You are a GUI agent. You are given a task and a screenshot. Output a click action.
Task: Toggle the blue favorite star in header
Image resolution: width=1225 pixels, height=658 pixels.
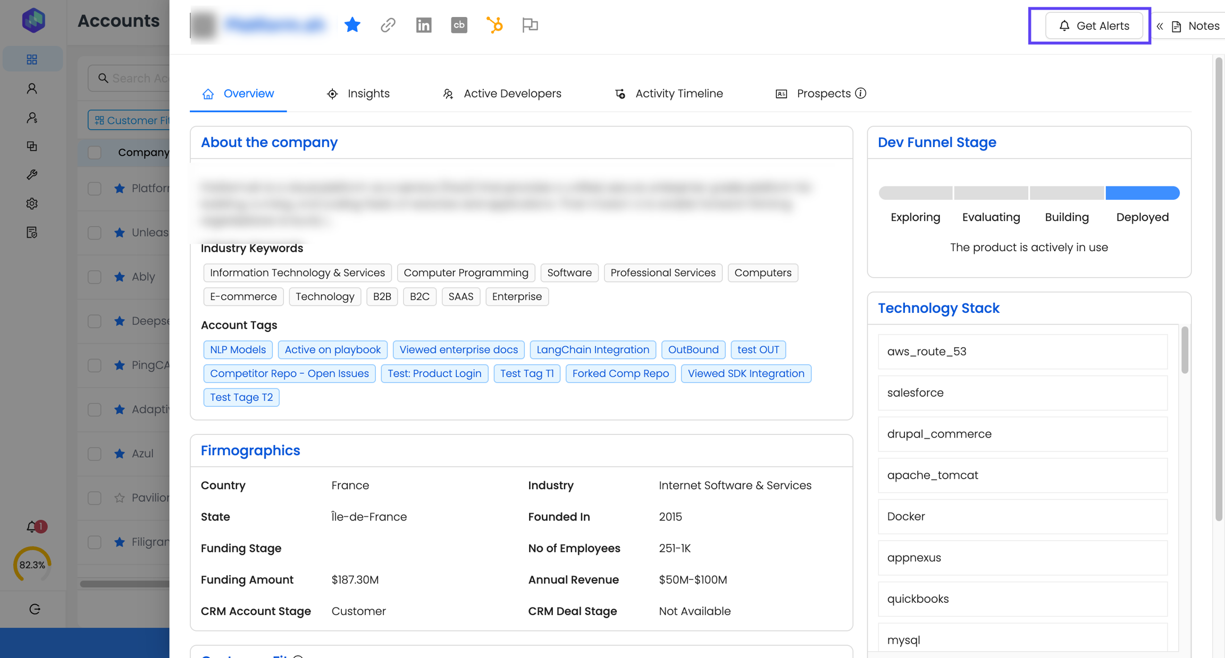(352, 25)
